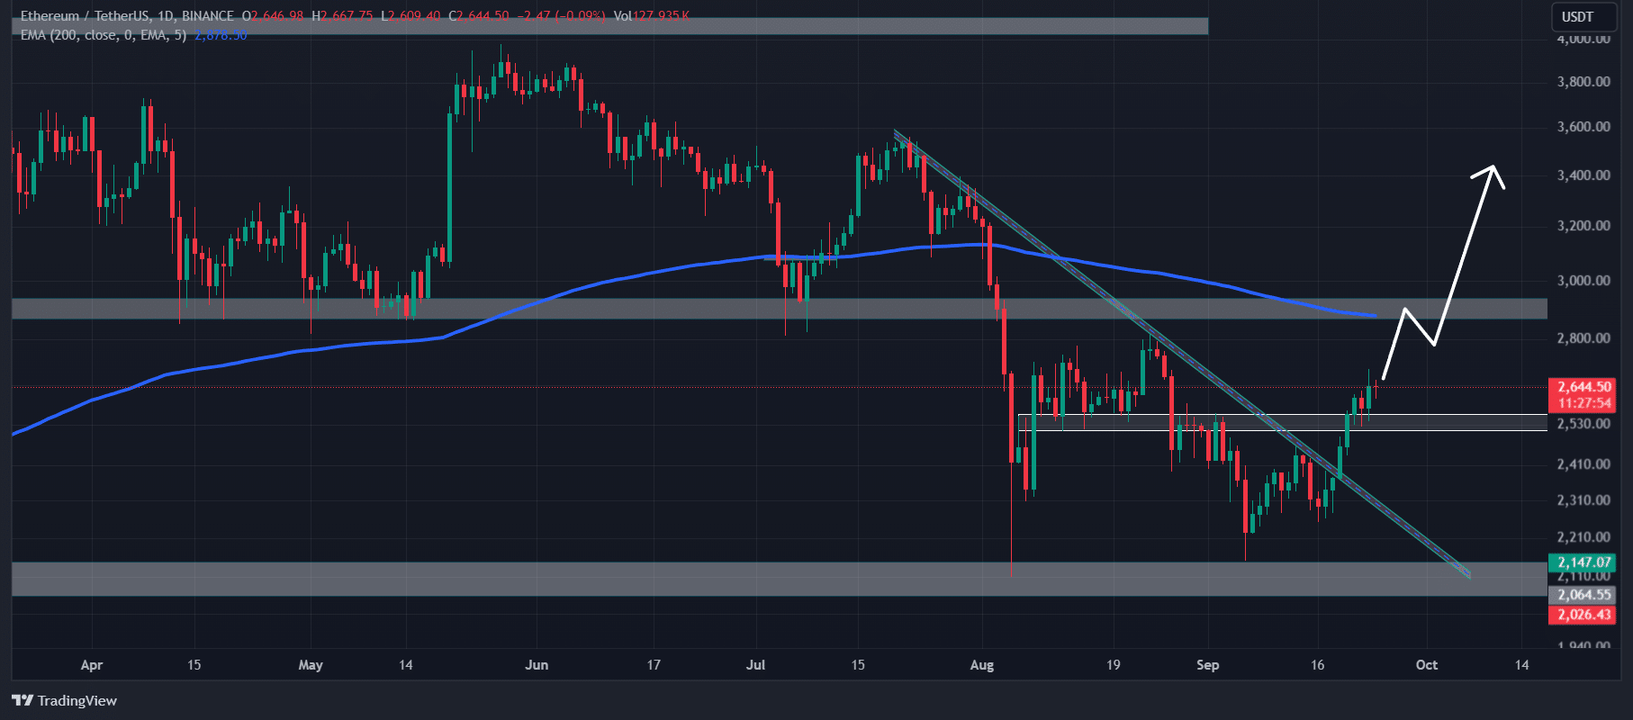Click 2,800.00 on the price axis
This screenshot has height=720, width=1633.
tap(1583, 338)
